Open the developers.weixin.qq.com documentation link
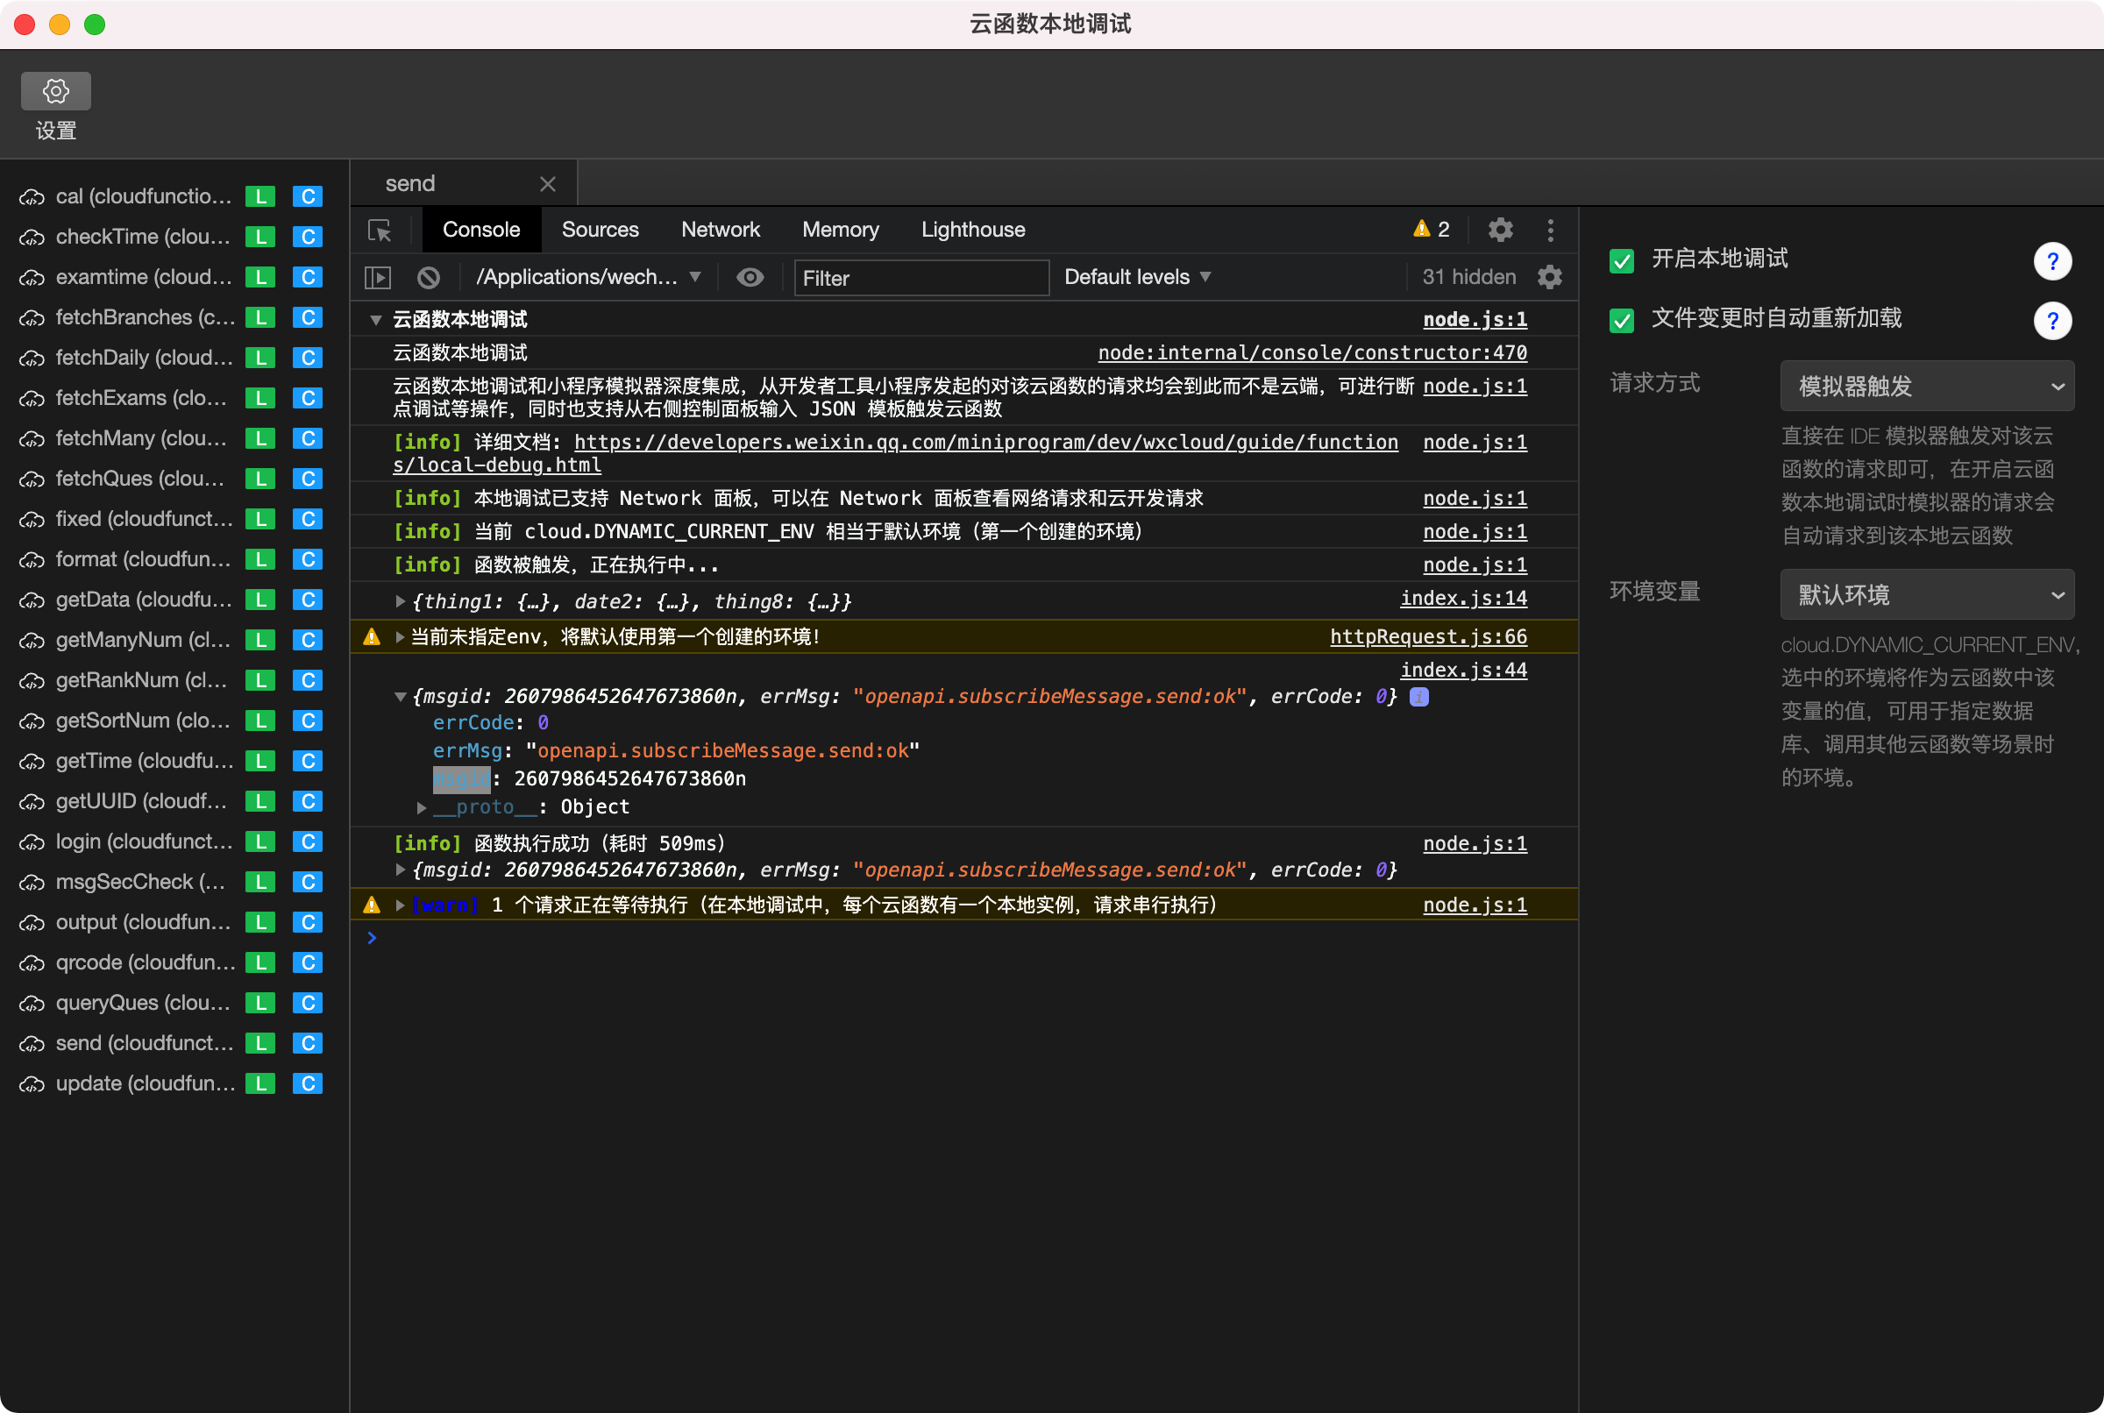Screen dimensions: 2104x1413 click(x=985, y=443)
